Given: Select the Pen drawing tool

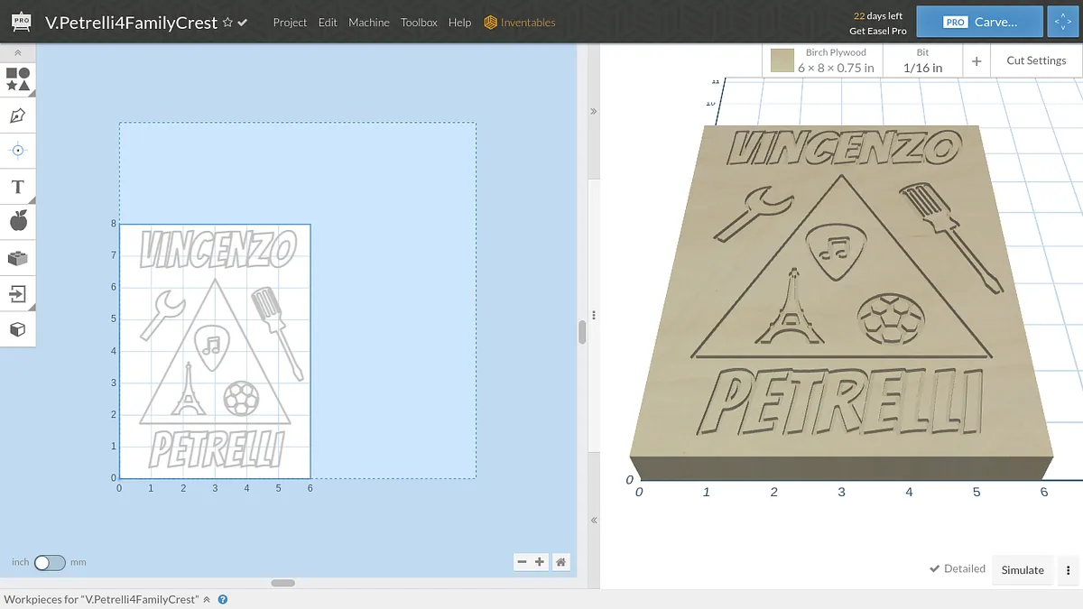Looking at the screenshot, I should (18, 115).
